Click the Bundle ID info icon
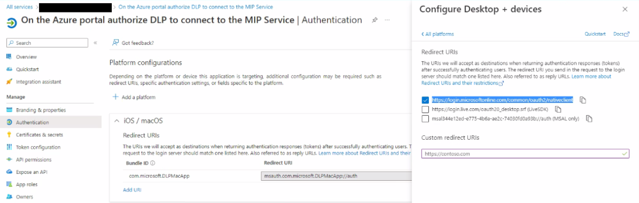The image size is (639, 203). [x=153, y=163]
